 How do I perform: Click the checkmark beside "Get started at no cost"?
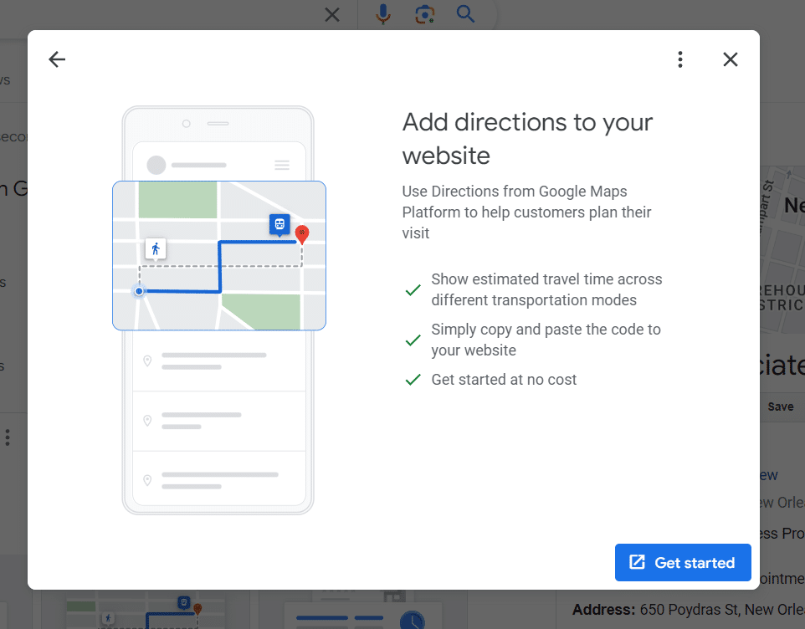pyautogui.click(x=413, y=380)
